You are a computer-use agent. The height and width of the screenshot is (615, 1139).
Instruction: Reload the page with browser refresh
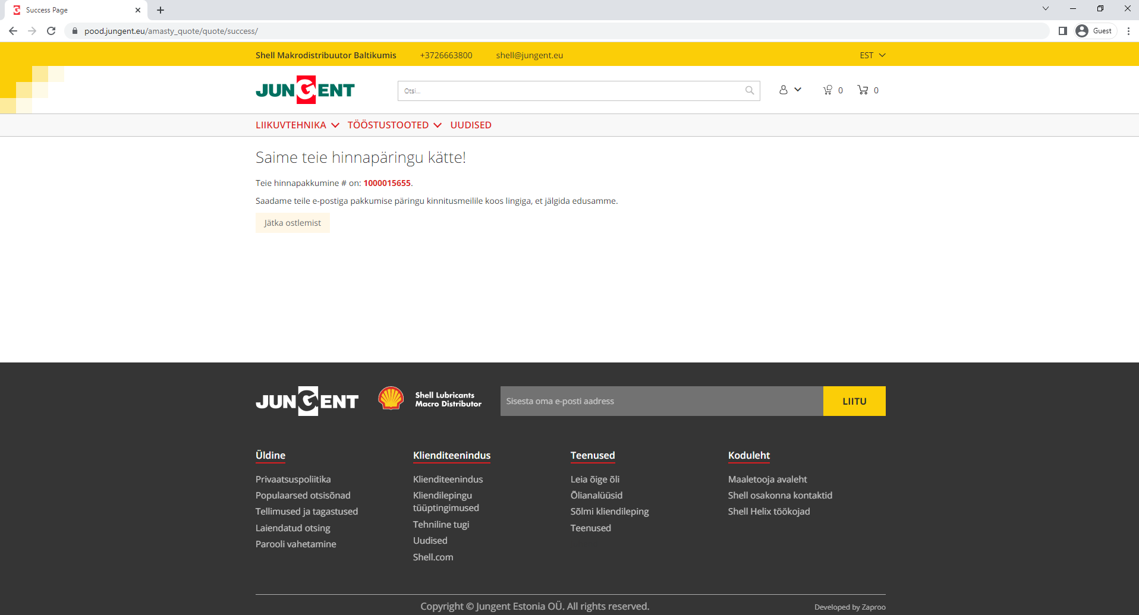coord(51,31)
